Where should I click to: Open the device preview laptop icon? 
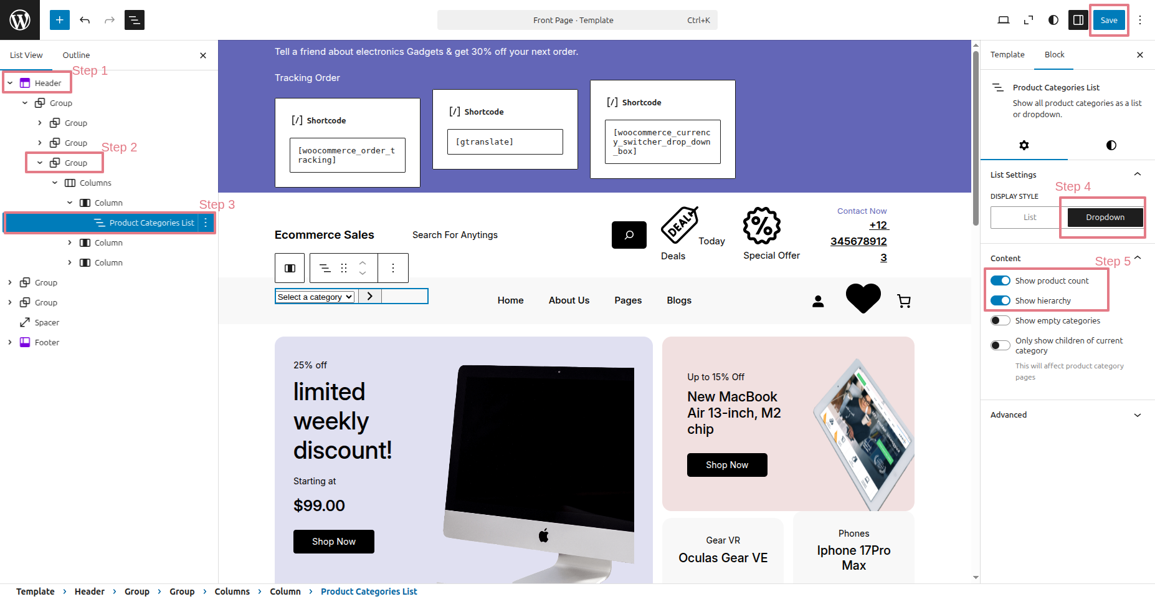pyautogui.click(x=1004, y=20)
